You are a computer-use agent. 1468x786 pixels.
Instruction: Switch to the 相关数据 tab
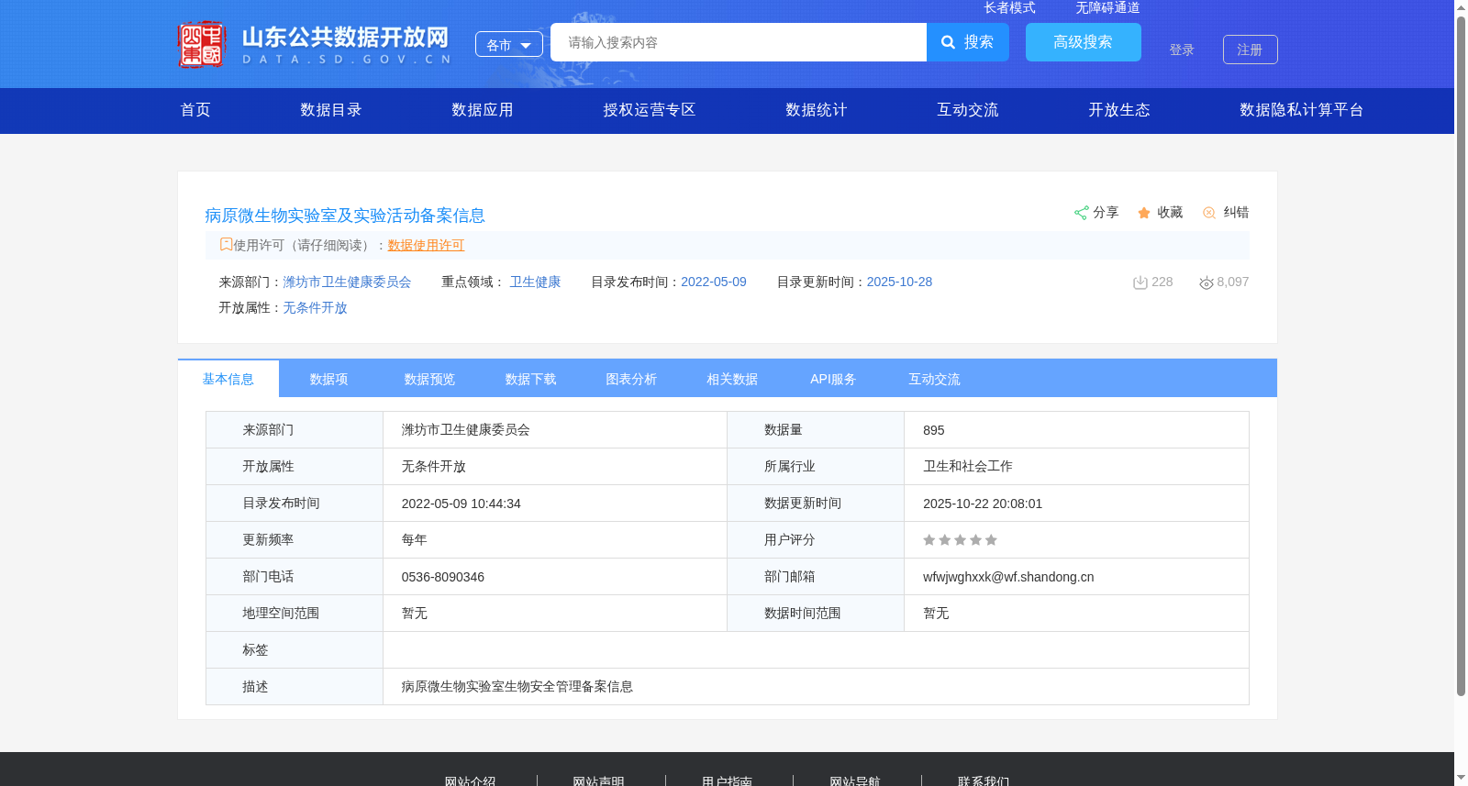[733, 379]
